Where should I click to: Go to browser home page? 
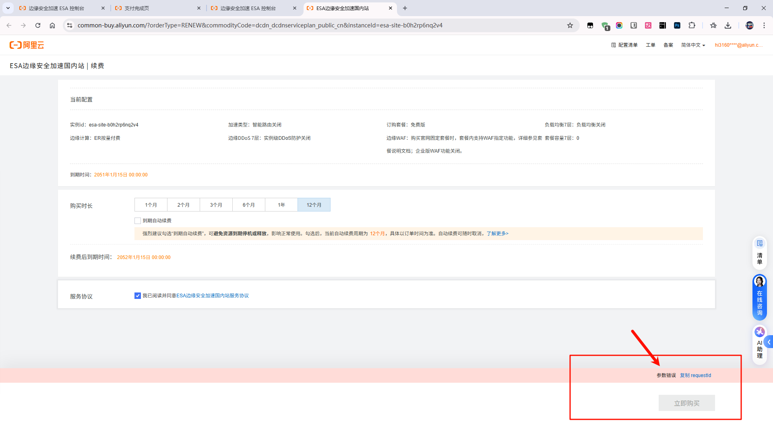tap(52, 25)
